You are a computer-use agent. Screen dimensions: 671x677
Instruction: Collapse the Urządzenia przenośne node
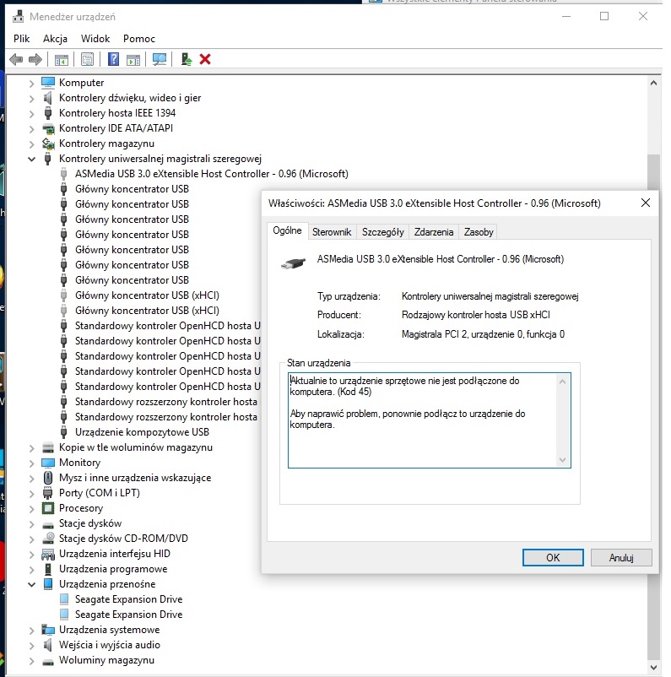point(31,585)
